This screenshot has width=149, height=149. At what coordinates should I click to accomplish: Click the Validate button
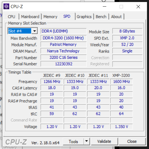click(x=104, y=142)
